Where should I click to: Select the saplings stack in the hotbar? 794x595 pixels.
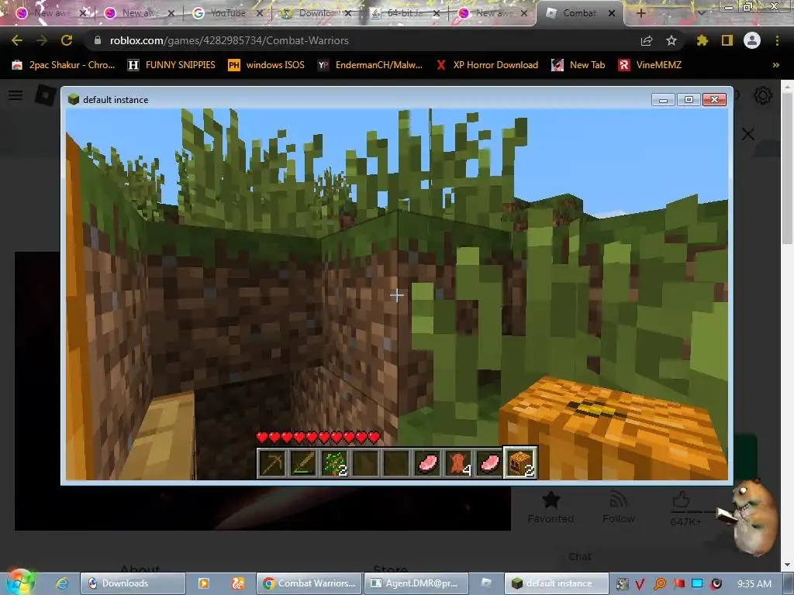tap(334, 463)
